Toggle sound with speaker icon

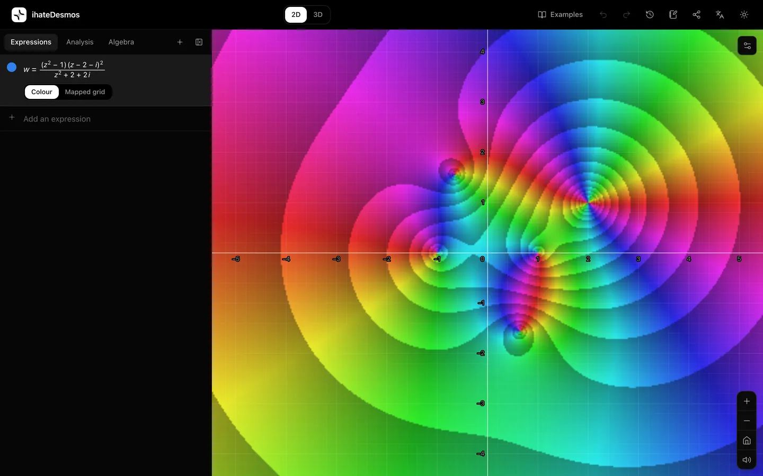[747, 460]
